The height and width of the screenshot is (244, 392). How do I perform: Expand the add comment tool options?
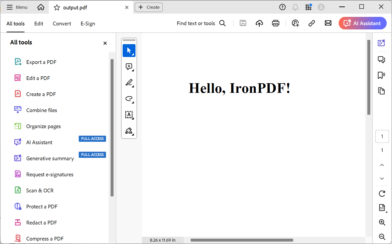point(132,70)
